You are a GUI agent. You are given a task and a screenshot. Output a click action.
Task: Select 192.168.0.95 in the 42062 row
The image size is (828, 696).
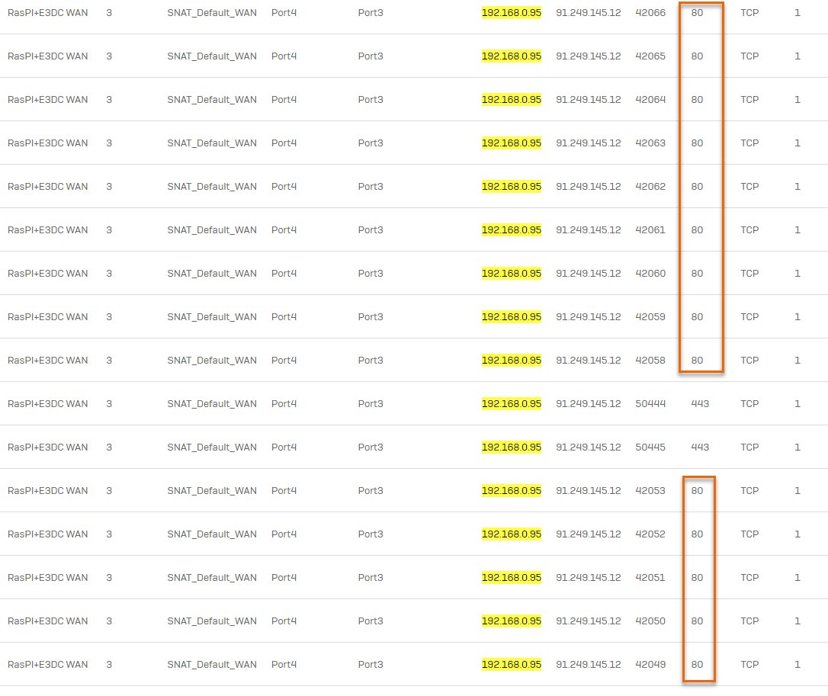[511, 187]
